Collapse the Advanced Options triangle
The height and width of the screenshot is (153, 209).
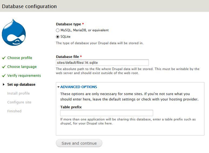58,87
